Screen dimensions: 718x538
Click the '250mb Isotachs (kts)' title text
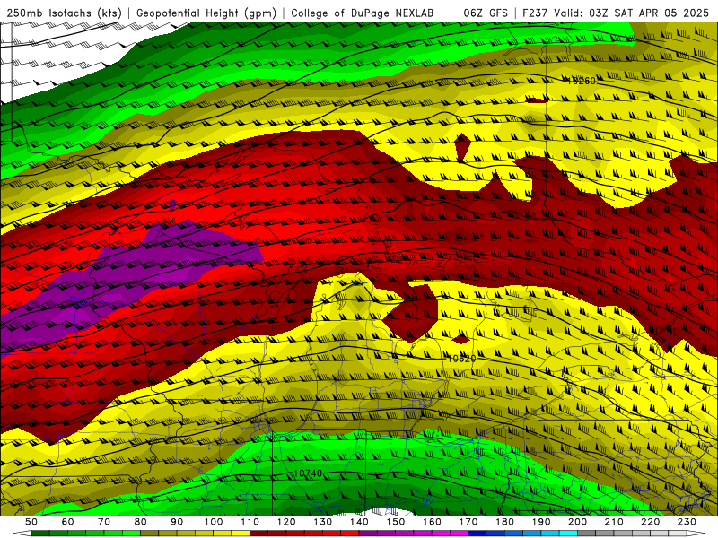[65, 13]
